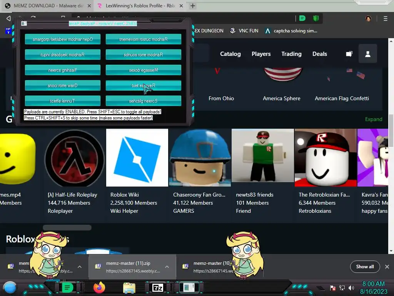Click the scrollbar down arrow

tap(391, 251)
